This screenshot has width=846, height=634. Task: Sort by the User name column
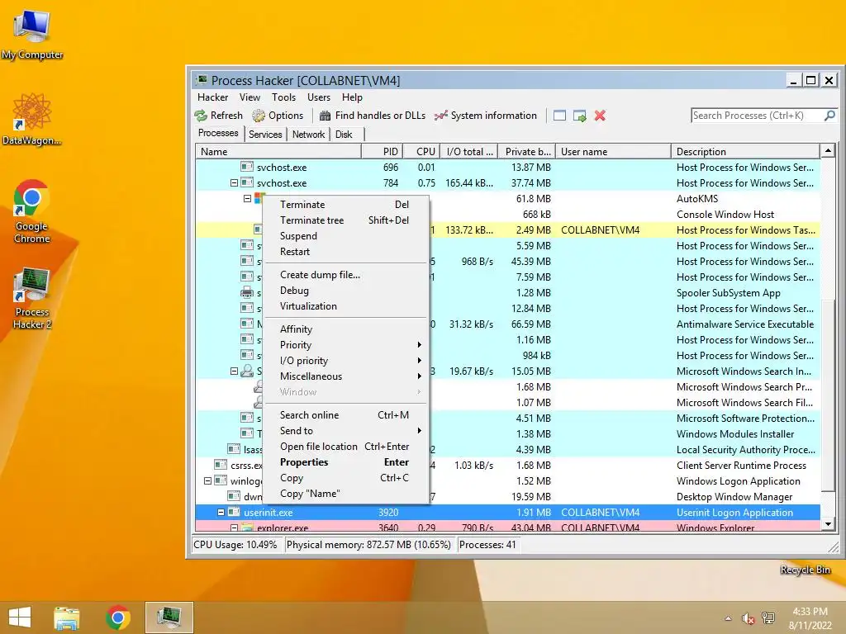pos(614,152)
